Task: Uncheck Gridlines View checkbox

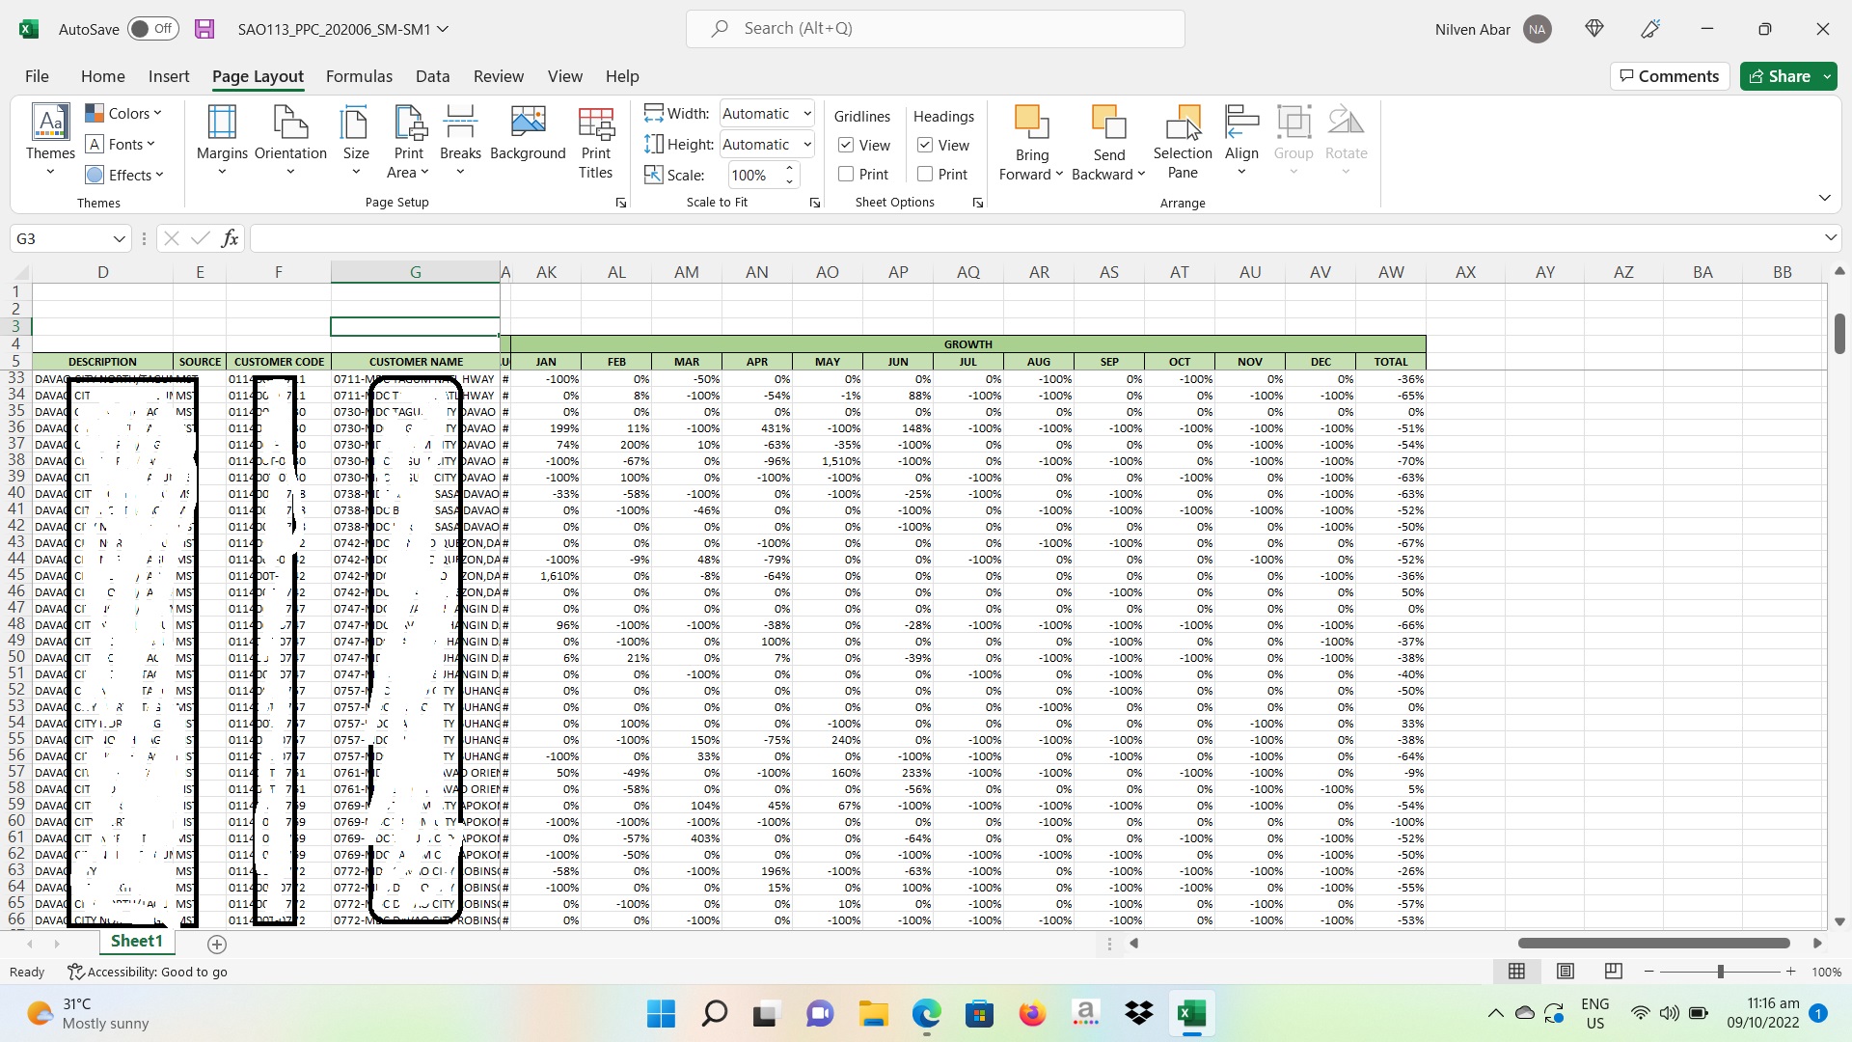Action: (846, 145)
